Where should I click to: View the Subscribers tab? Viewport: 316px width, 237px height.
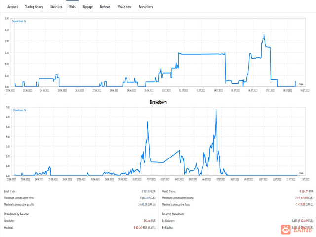pyautogui.click(x=146, y=7)
